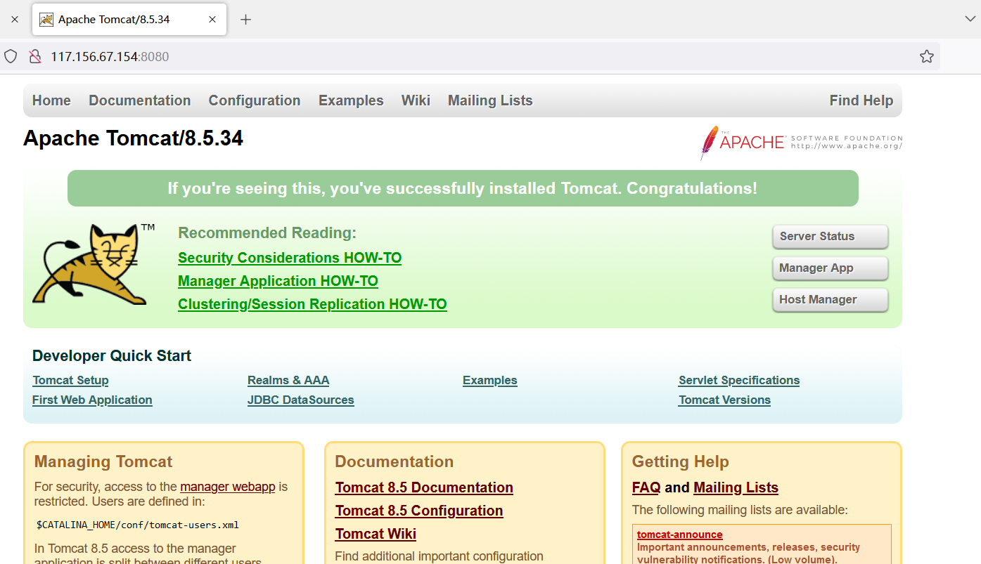Open a new tab with plus icon
The height and width of the screenshot is (564, 981).
(245, 20)
